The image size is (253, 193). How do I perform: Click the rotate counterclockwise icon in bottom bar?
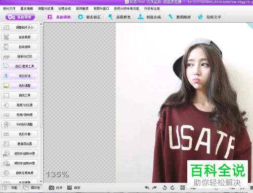pyautogui.click(x=164, y=187)
